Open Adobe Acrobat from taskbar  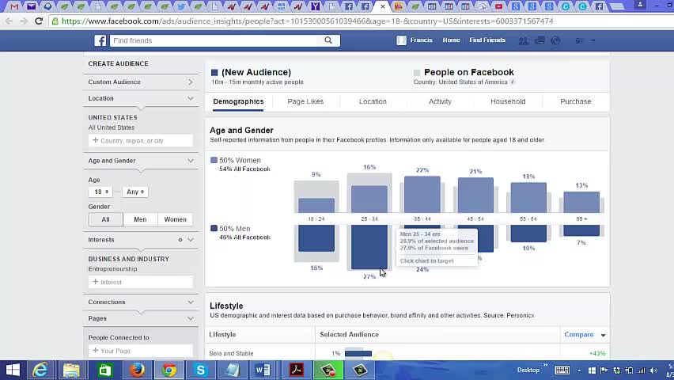click(296, 370)
